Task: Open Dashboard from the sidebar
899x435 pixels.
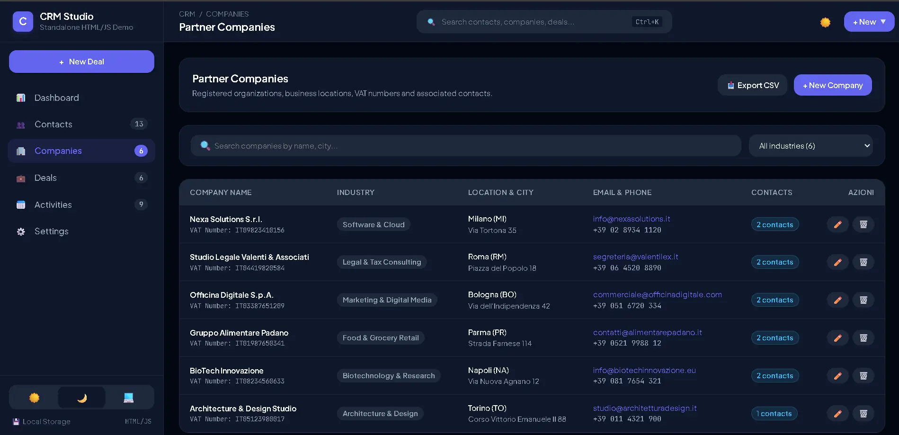Action: [x=81, y=98]
